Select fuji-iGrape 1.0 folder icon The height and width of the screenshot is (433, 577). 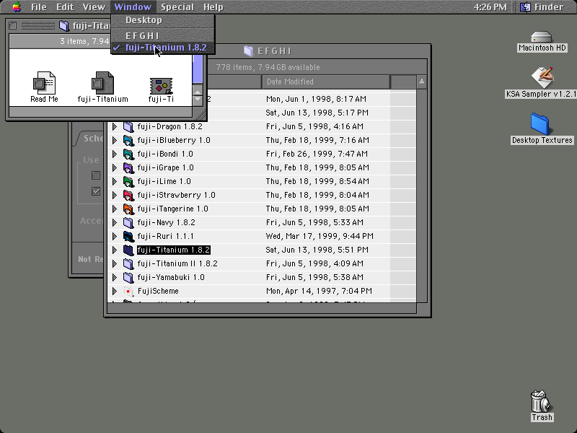[128, 168]
